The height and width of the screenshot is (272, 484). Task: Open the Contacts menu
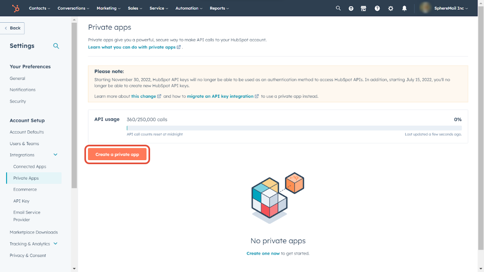click(39, 9)
